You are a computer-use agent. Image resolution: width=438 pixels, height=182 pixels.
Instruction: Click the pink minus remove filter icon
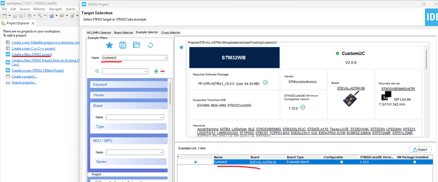(162, 71)
